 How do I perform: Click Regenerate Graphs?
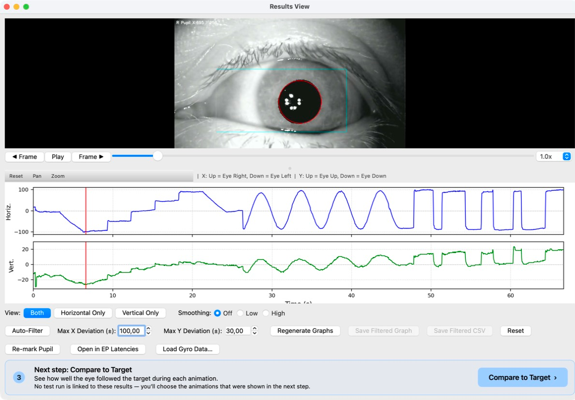pyautogui.click(x=305, y=331)
